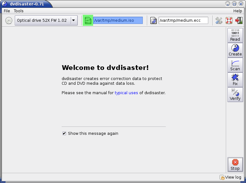Open Preferences via the tools icon

tap(219, 20)
